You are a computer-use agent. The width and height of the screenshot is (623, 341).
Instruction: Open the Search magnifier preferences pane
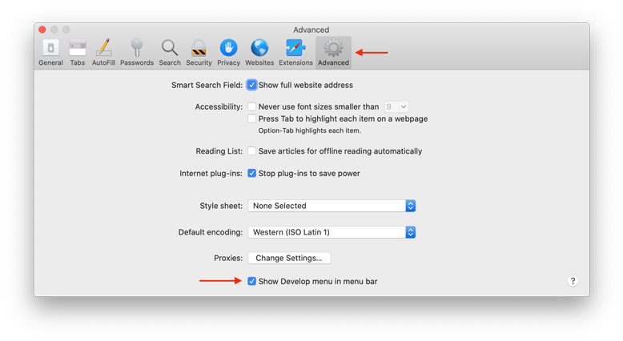click(x=170, y=52)
